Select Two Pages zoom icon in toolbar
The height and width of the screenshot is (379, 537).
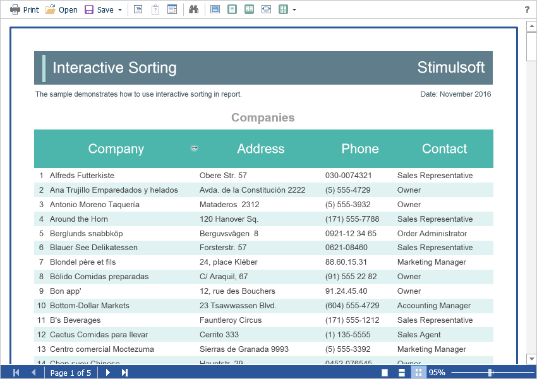click(x=250, y=9)
